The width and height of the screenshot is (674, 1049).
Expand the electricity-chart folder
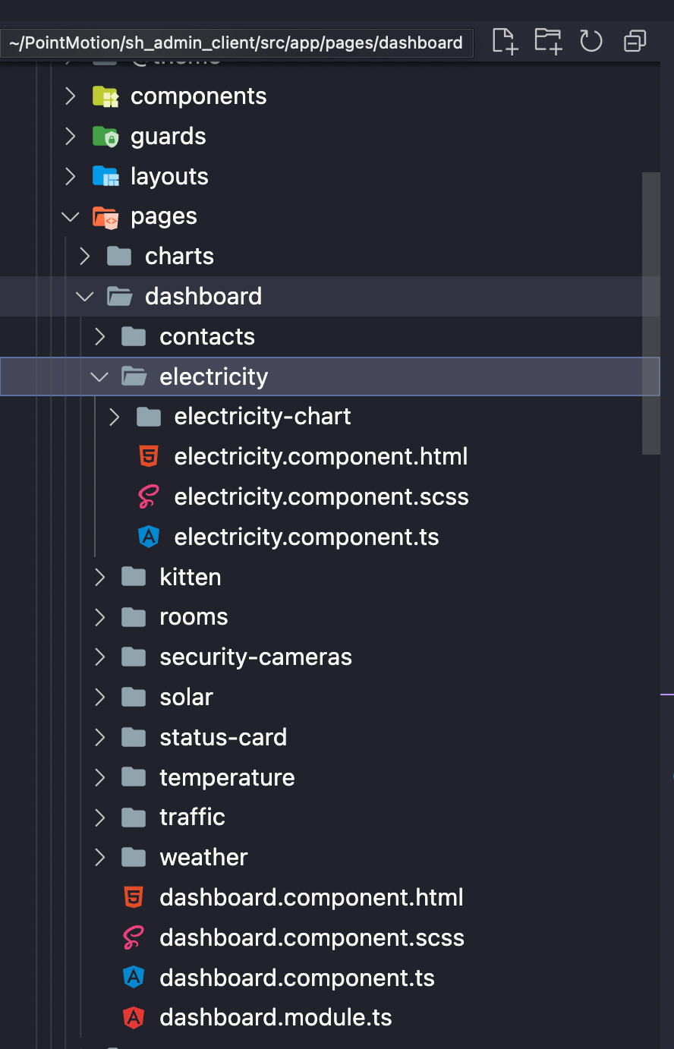coord(115,417)
